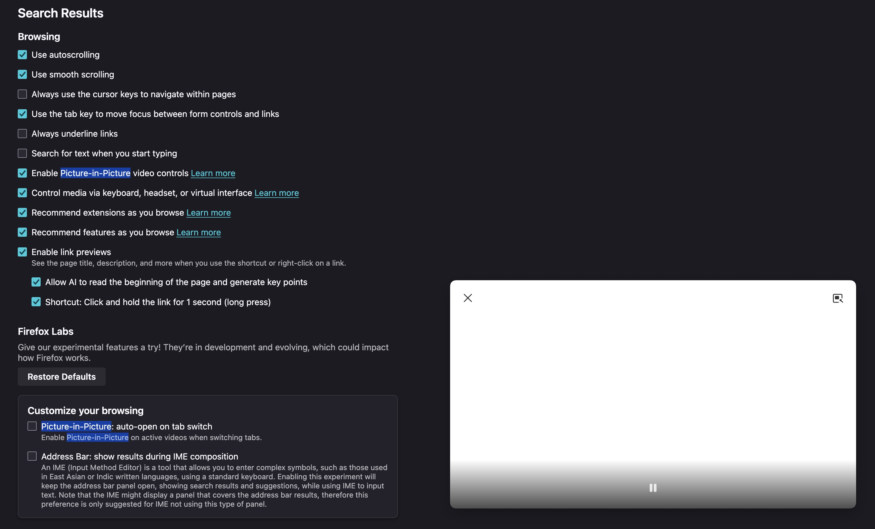Uncheck Use autoscrolling checkbox
The image size is (875, 529).
pyautogui.click(x=22, y=55)
